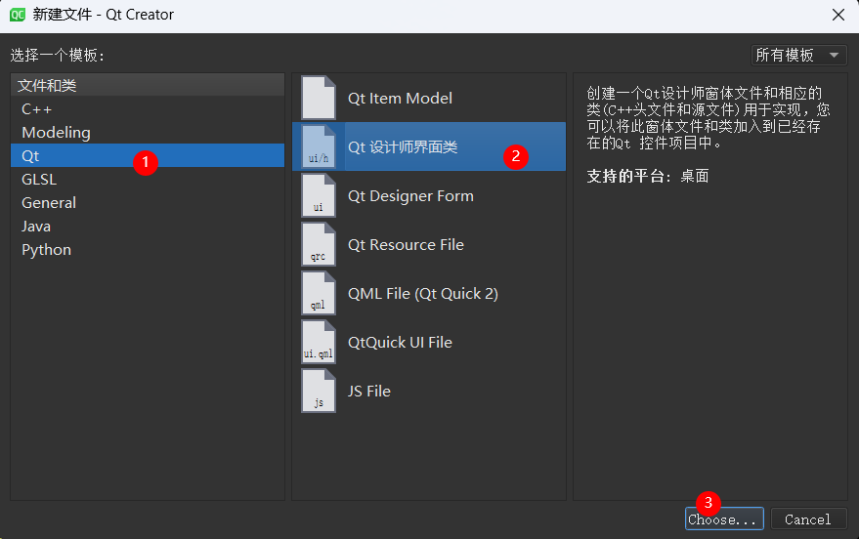The width and height of the screenshot is (859, 539).
Task: Click the QML File qml icon
Action: pyautogui.click(x=319, y=293)
